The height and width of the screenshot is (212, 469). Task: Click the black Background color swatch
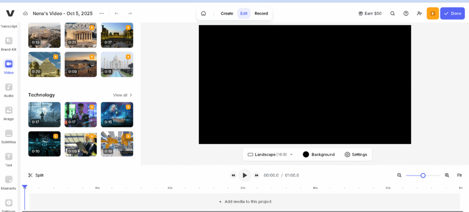pyautogui.click(x=306, y=154)
